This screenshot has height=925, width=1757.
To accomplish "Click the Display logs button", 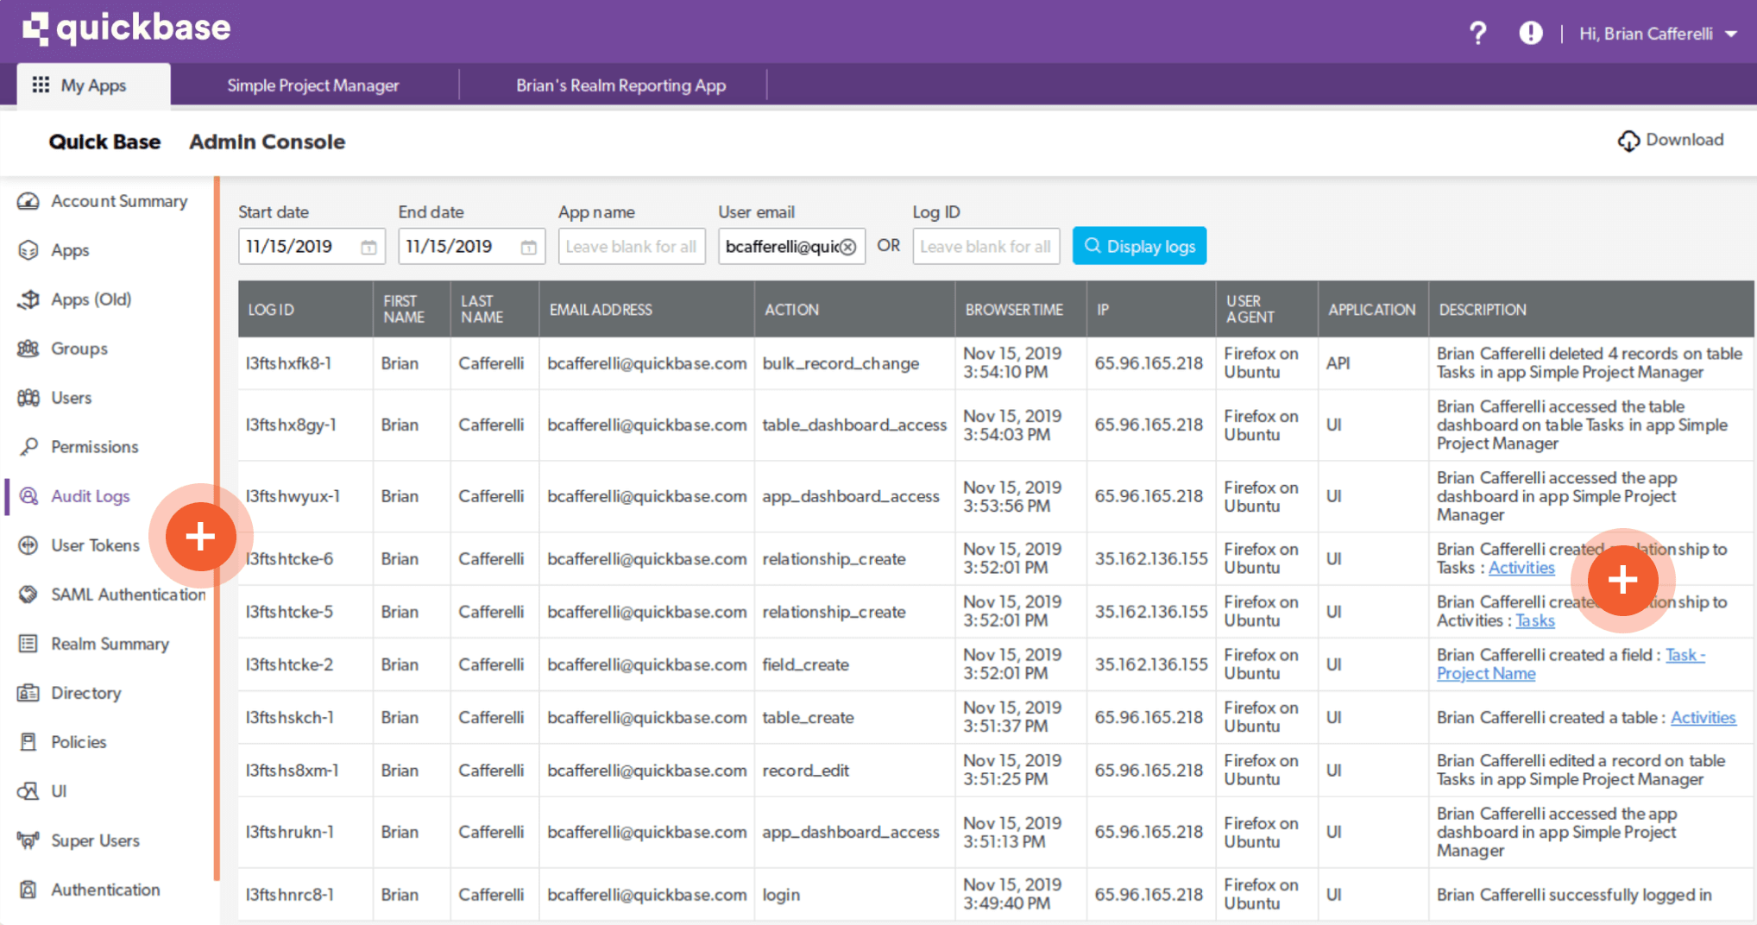I will (x=1139, y=247).
